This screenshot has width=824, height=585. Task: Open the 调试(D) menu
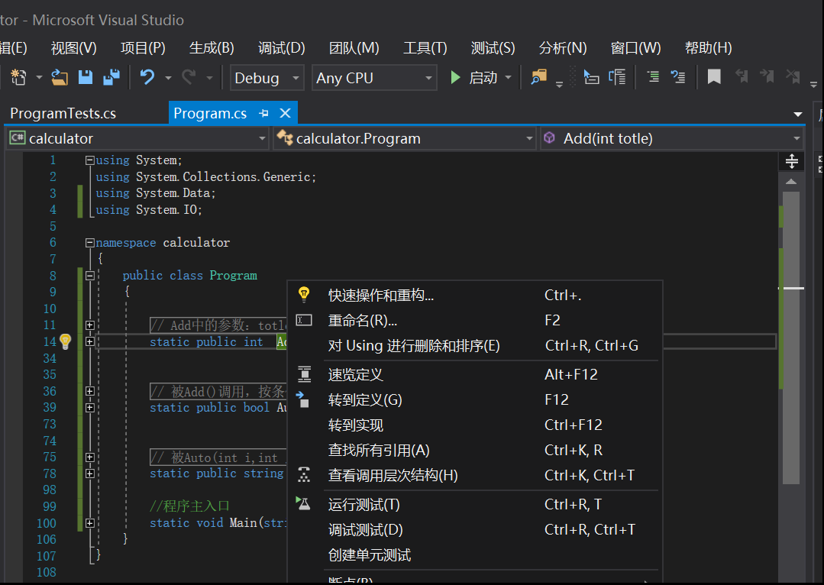[281, 48]
